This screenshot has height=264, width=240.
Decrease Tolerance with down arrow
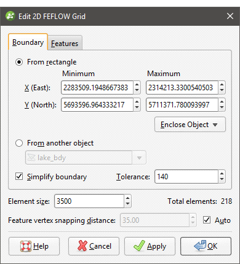[x=222, y=179]
